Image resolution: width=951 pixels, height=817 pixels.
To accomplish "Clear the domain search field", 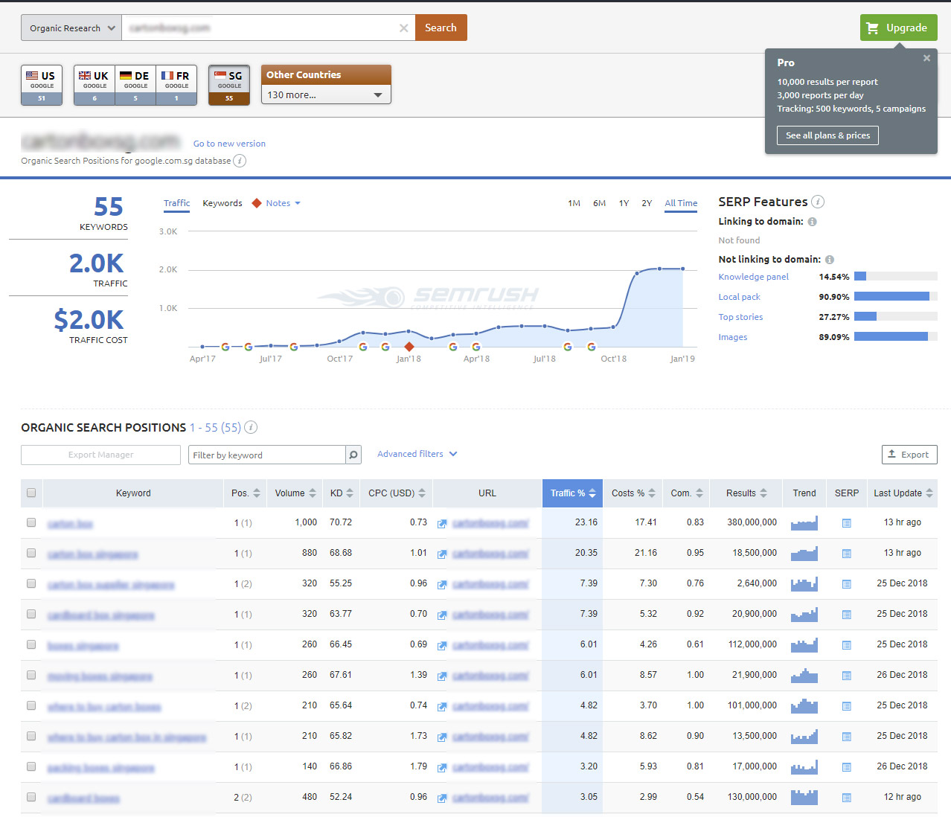I will pyautogui.click(x=403, y=28).
